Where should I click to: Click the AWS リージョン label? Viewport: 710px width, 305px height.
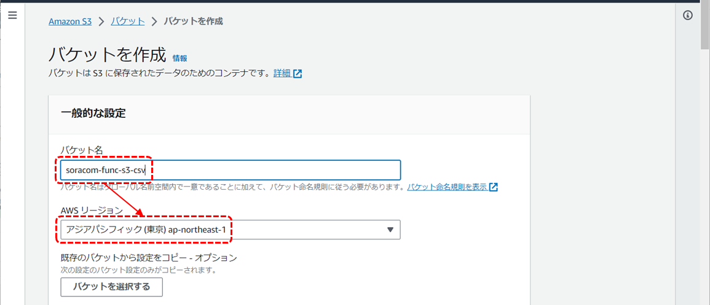point(92,210)
